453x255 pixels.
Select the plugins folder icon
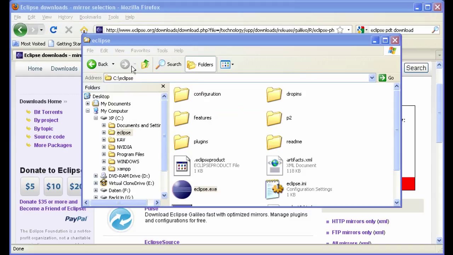(182, 142)
